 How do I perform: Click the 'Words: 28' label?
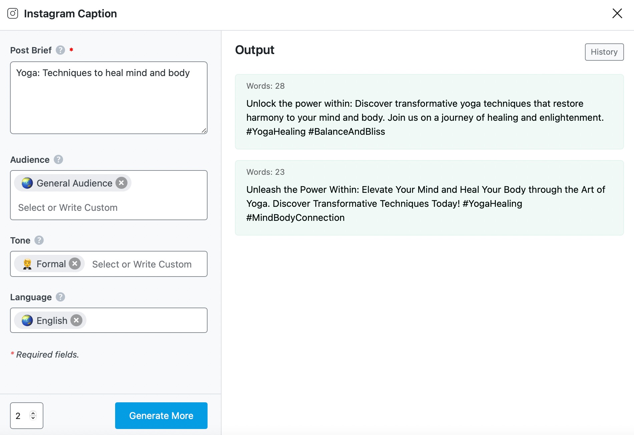(266, 86)
